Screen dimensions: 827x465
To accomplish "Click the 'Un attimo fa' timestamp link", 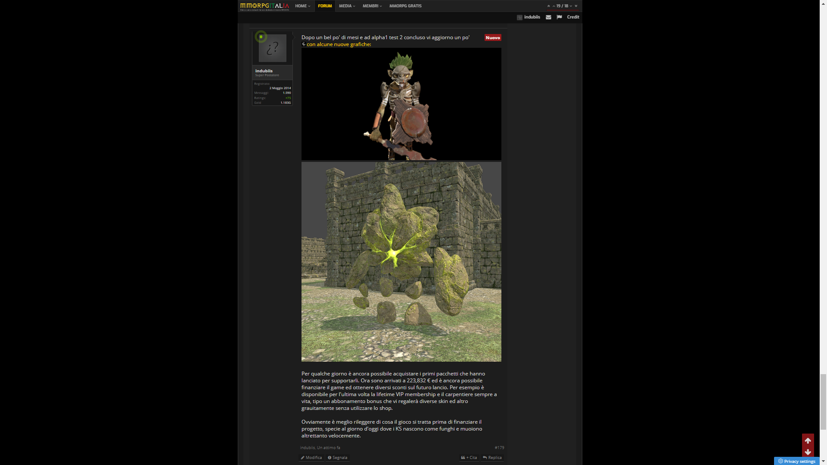I will pyautogui.click(x=329, y=448).
